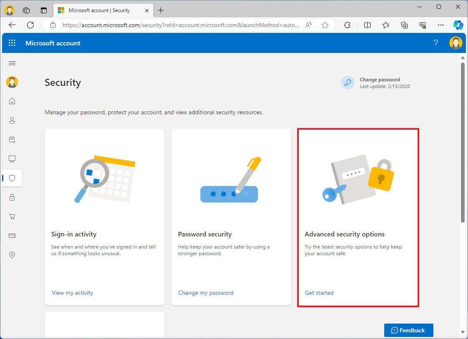
Task: Open the Security shield icon in sidebar
Action: (x=12, y=178)
